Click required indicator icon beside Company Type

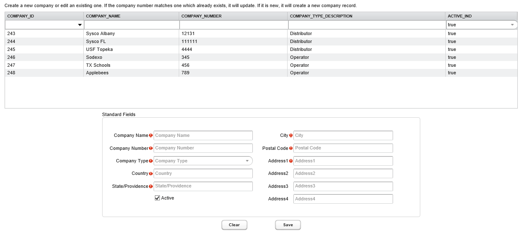[151, 161]
